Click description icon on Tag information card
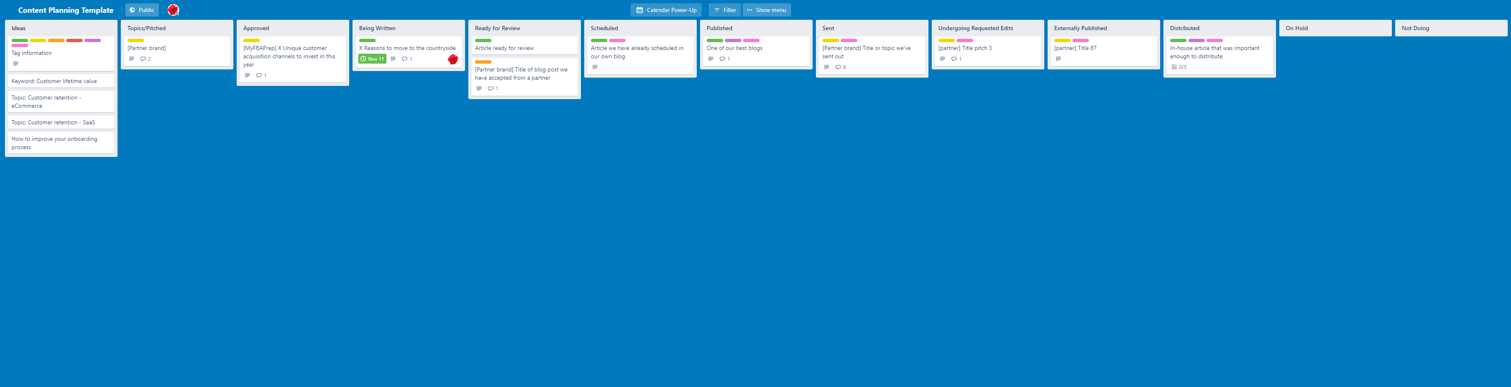 point(15,64)
